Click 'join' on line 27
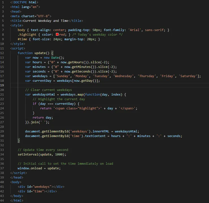The width and height of the screenshot is (209, 203). click(x=34, y=122)
